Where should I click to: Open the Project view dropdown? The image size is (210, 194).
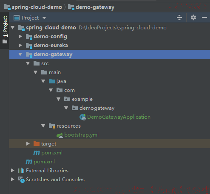click(44, 18)
